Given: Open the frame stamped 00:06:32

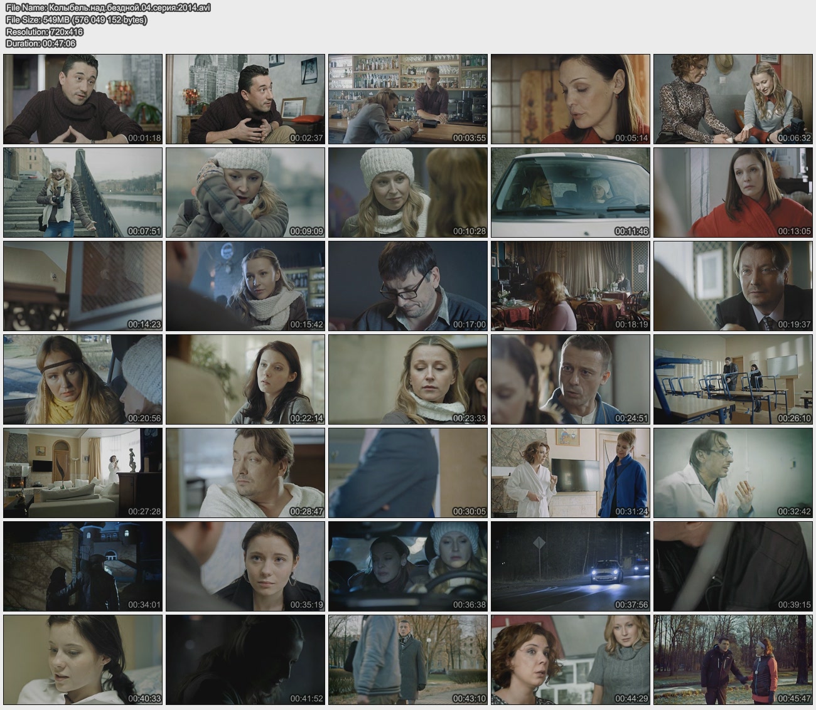Looking at the screenshot, I should pos(733,99).
